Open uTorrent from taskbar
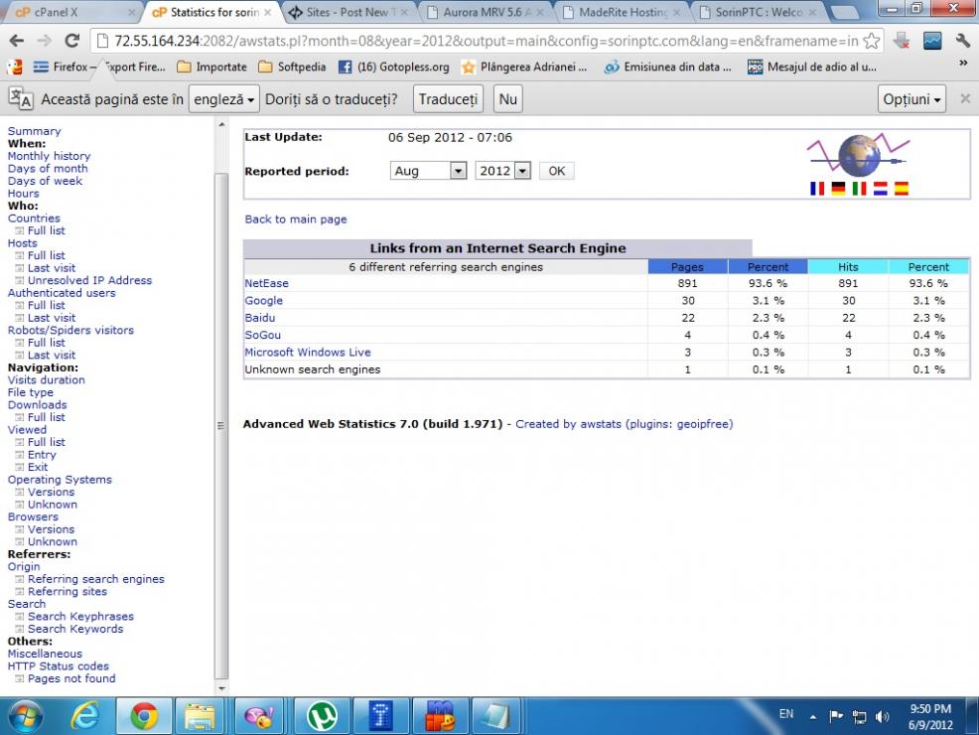Image resolution: width=979 pixels, height=735 pixels. [x=321, y=716]
